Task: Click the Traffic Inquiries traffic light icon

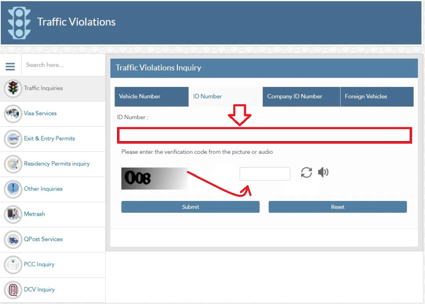Action: (x=13, y=88)
